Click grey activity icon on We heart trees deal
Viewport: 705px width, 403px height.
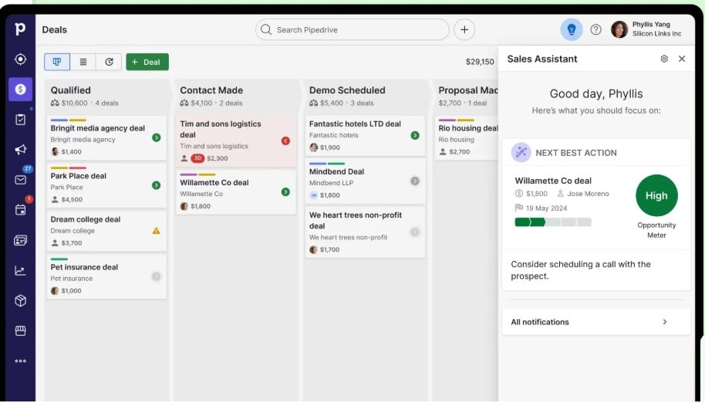pos(415,232)
